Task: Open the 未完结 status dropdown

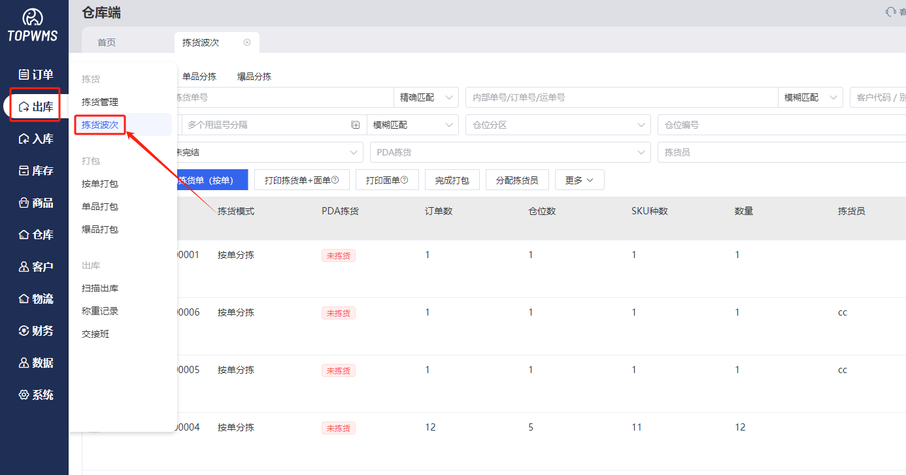Action: [x=269, y=152]
